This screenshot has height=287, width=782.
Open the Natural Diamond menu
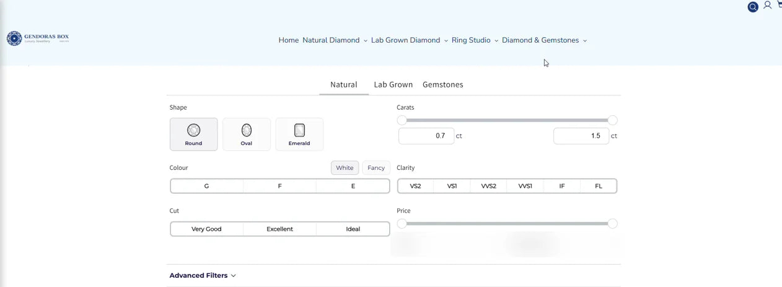(335, 40)
